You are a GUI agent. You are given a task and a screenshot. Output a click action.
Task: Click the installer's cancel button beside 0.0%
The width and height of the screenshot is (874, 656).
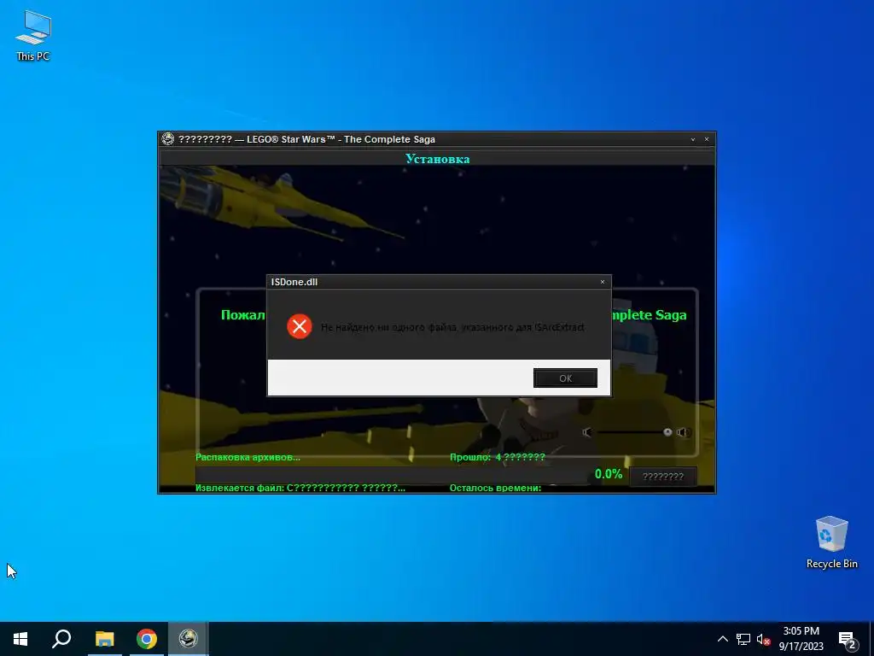pos(662,477)
